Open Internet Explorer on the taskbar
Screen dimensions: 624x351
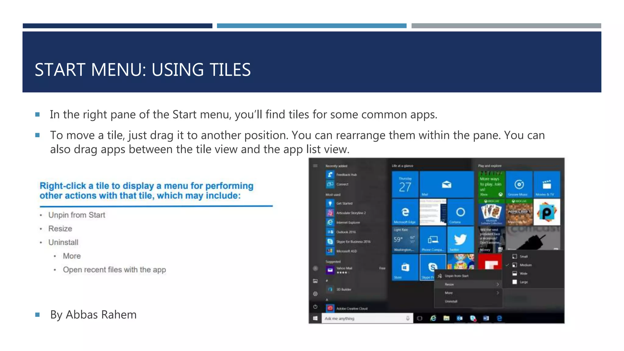(433, 318)
